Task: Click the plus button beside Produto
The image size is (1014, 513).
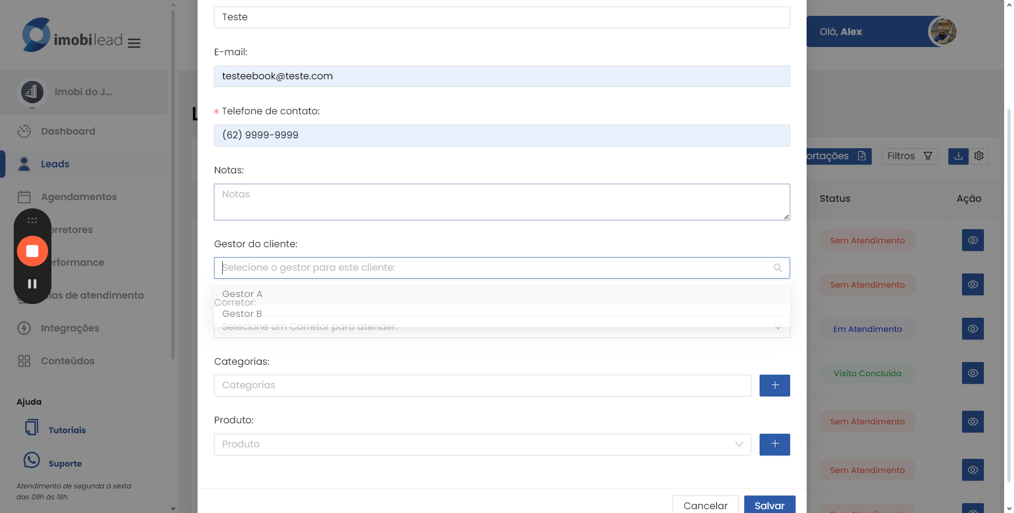Action: click(774, 445)
